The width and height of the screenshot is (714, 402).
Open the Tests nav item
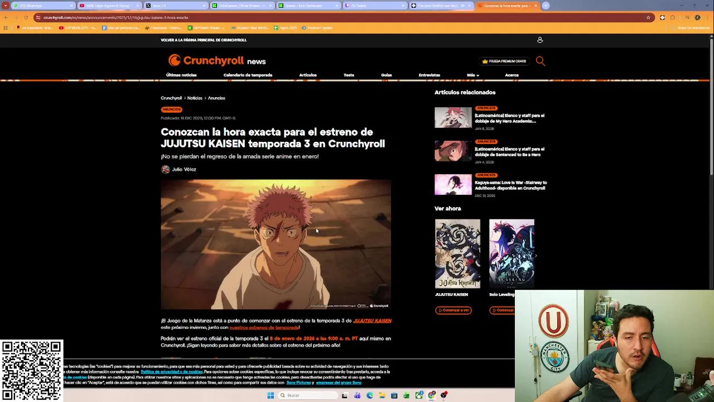tap(349, 75)
